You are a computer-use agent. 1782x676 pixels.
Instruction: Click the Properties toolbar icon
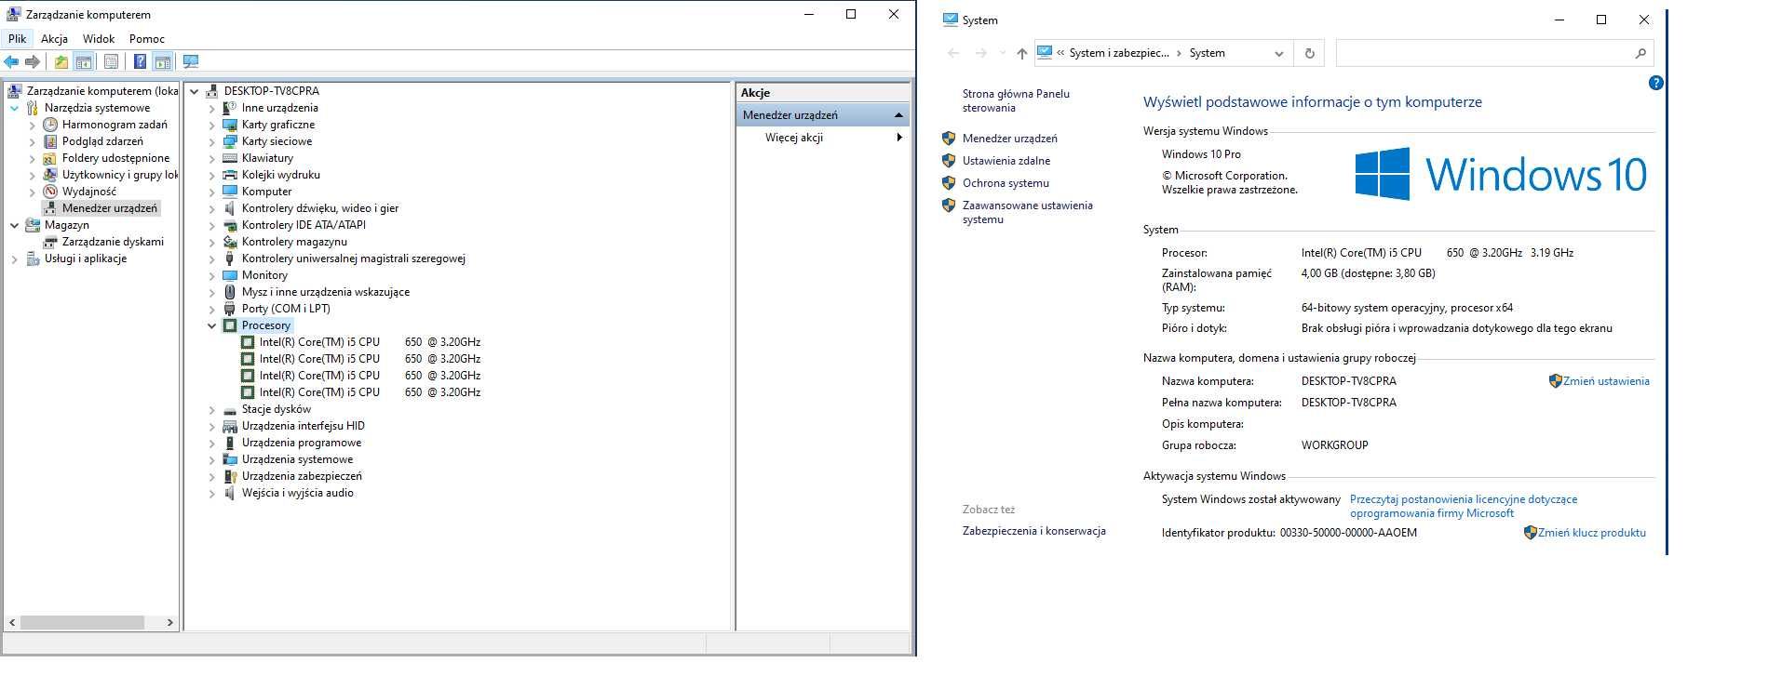click(111, 62)
